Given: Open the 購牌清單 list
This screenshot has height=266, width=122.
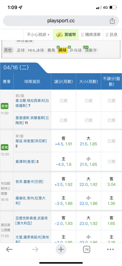Looking at the screenshot, I should (91, 35).
